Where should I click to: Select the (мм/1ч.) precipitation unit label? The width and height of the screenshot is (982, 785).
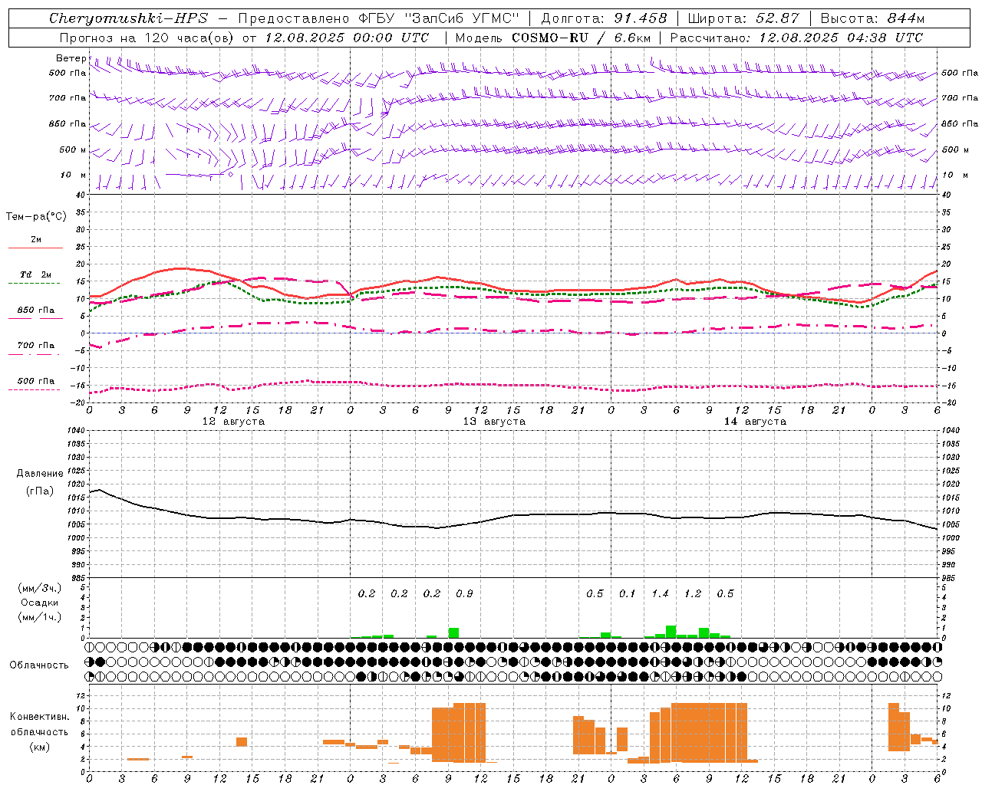40,617
